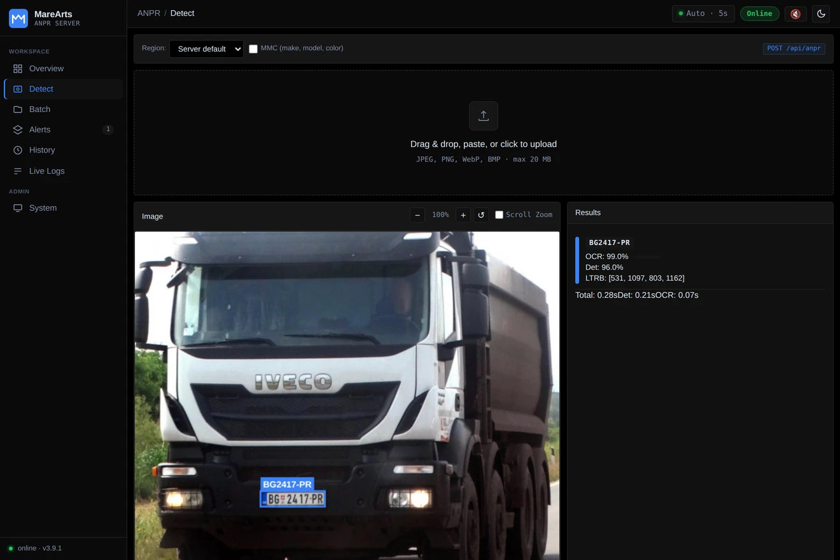Zoom in image with plus button
Viewport: 840px width, 560px height.
463,215
